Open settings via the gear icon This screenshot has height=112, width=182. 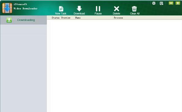154,3
